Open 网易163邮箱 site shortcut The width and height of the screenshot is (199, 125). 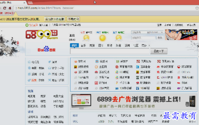[x=165, y=72]
